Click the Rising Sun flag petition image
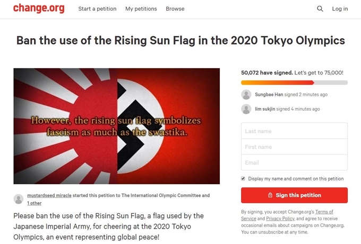 tap(116, 126)
